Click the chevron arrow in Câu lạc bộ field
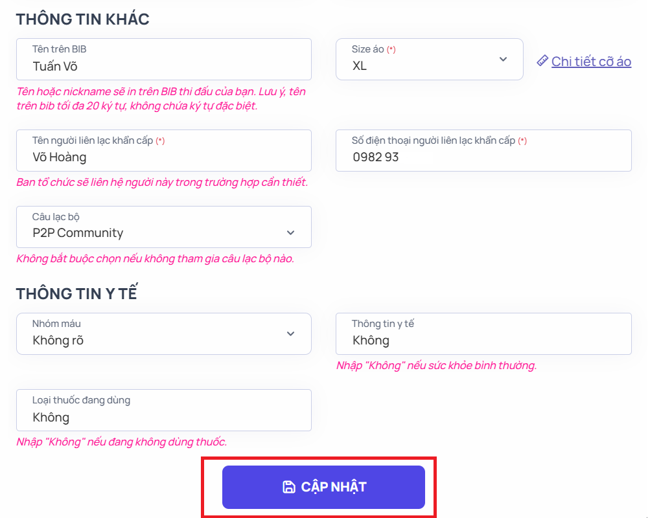 (x=290, y=232)
